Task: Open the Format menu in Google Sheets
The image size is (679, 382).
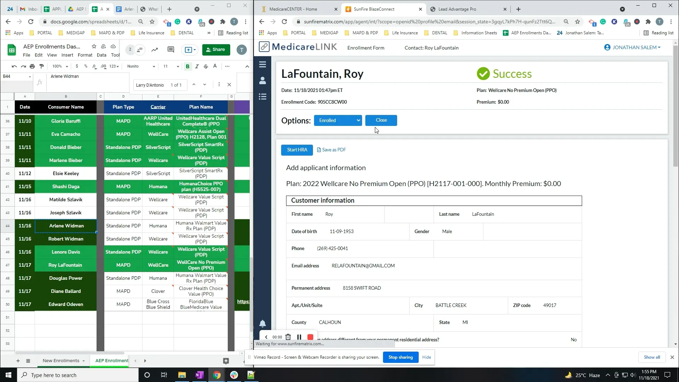Action: [x=85, y=55]
